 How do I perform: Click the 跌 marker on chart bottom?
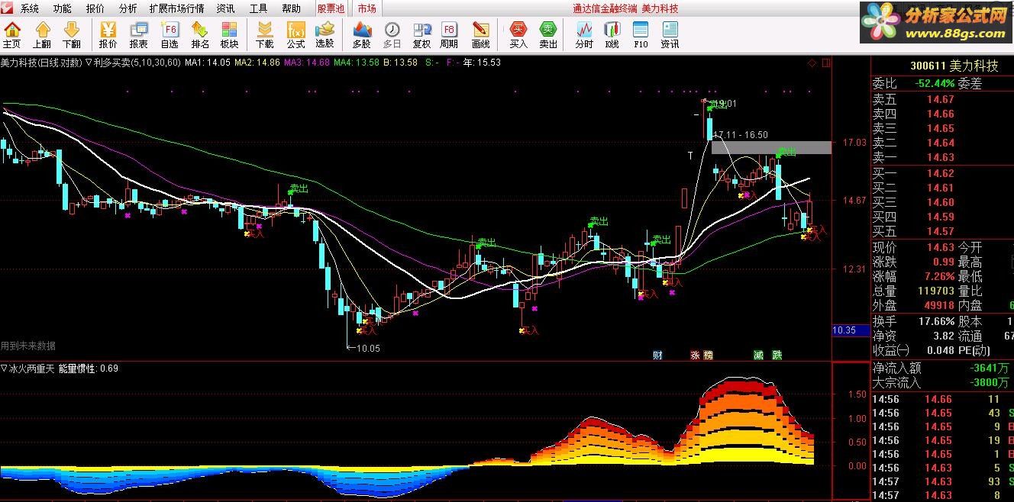(777, 355)
